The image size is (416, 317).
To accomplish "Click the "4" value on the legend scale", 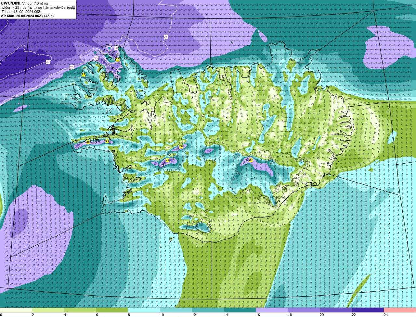I will 65,315.
